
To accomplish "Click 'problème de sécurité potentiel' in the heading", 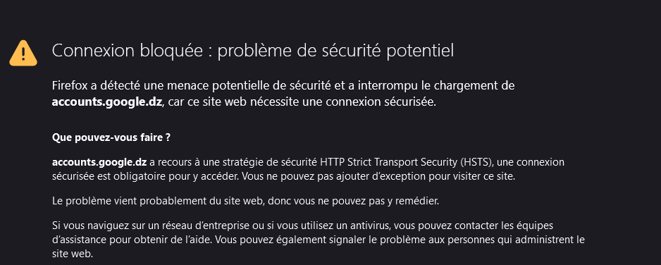I will (335, 52).
